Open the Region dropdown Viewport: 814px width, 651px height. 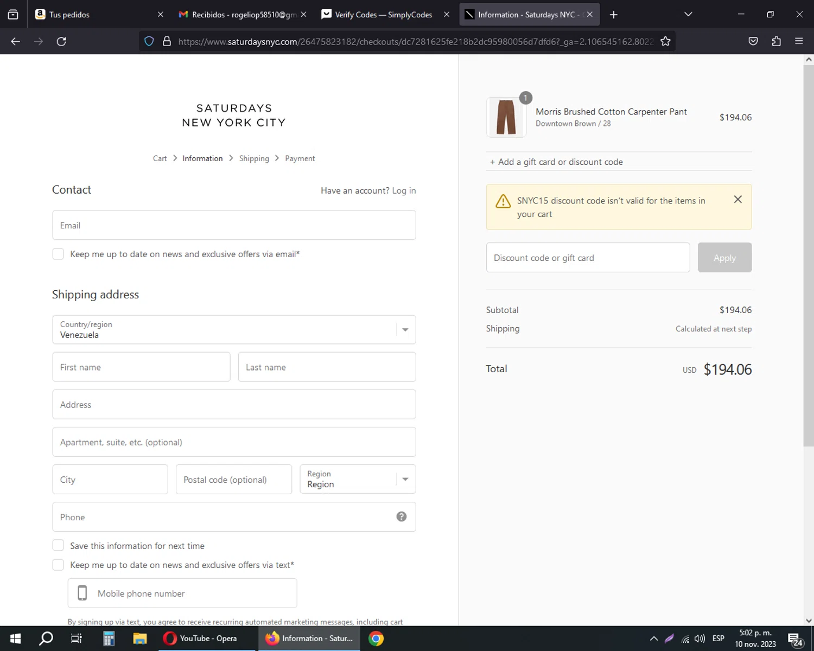[358, 479]
